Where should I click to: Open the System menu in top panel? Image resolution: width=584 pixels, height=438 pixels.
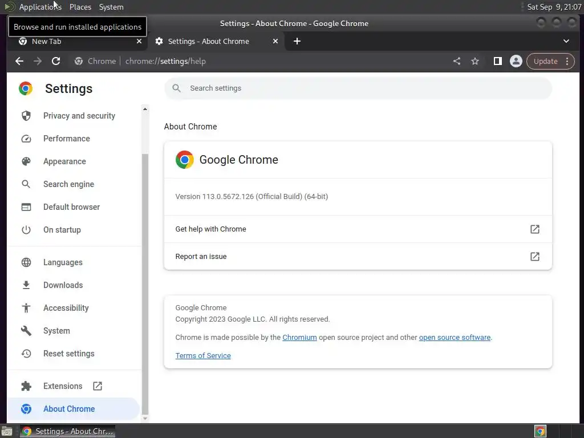111,7
